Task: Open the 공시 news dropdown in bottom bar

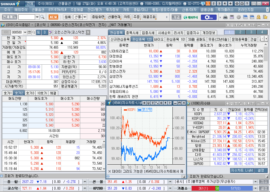Action: tap(255, 182)
